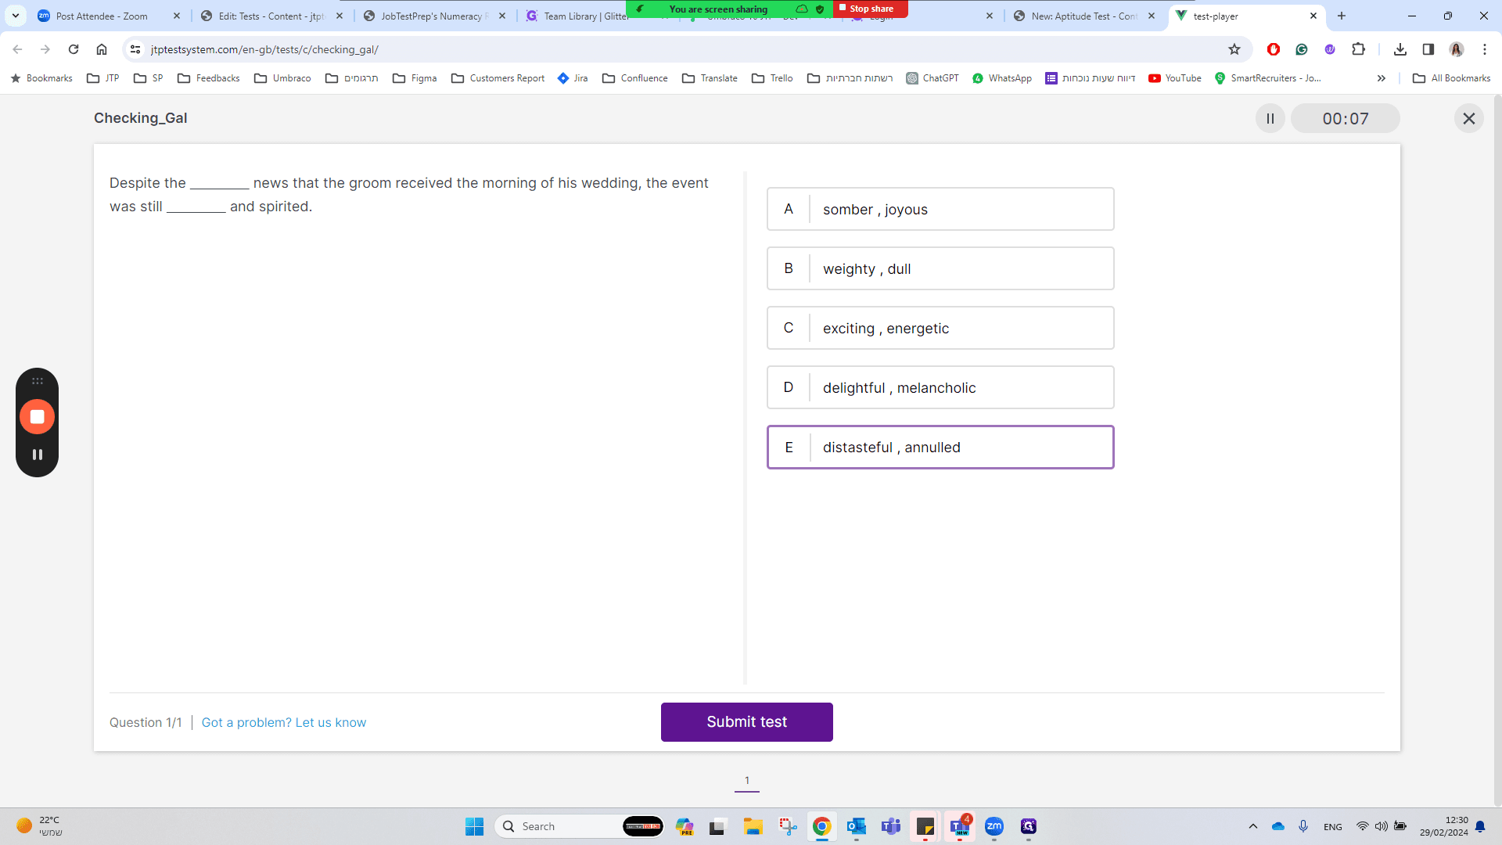Open a new Chrome tab
The width and height of the screenshot is (1502, 845).
tap(1341, 16)
